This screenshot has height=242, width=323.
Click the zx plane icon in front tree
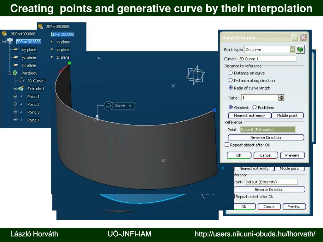point(16,65)
